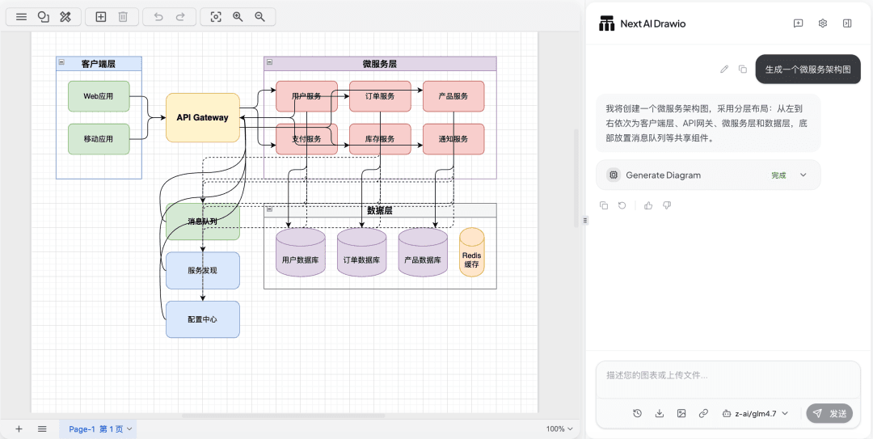Click the 生成一个微服务架构图 message bubble
The image size is (873, 439).
(x=808, y=69)
